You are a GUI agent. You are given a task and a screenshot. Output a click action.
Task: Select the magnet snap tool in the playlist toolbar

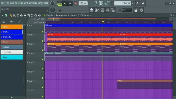[6, 15]
